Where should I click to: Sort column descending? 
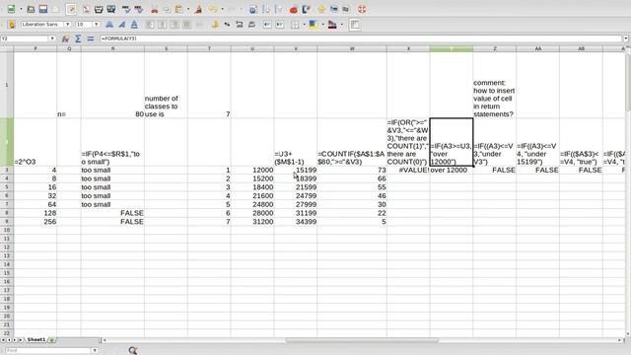click(x=278, y=9)
